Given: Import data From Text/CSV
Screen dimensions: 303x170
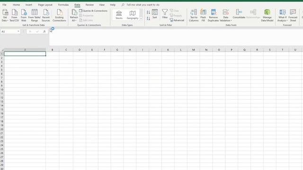Looking at the screenshot, I should (14, 15).
